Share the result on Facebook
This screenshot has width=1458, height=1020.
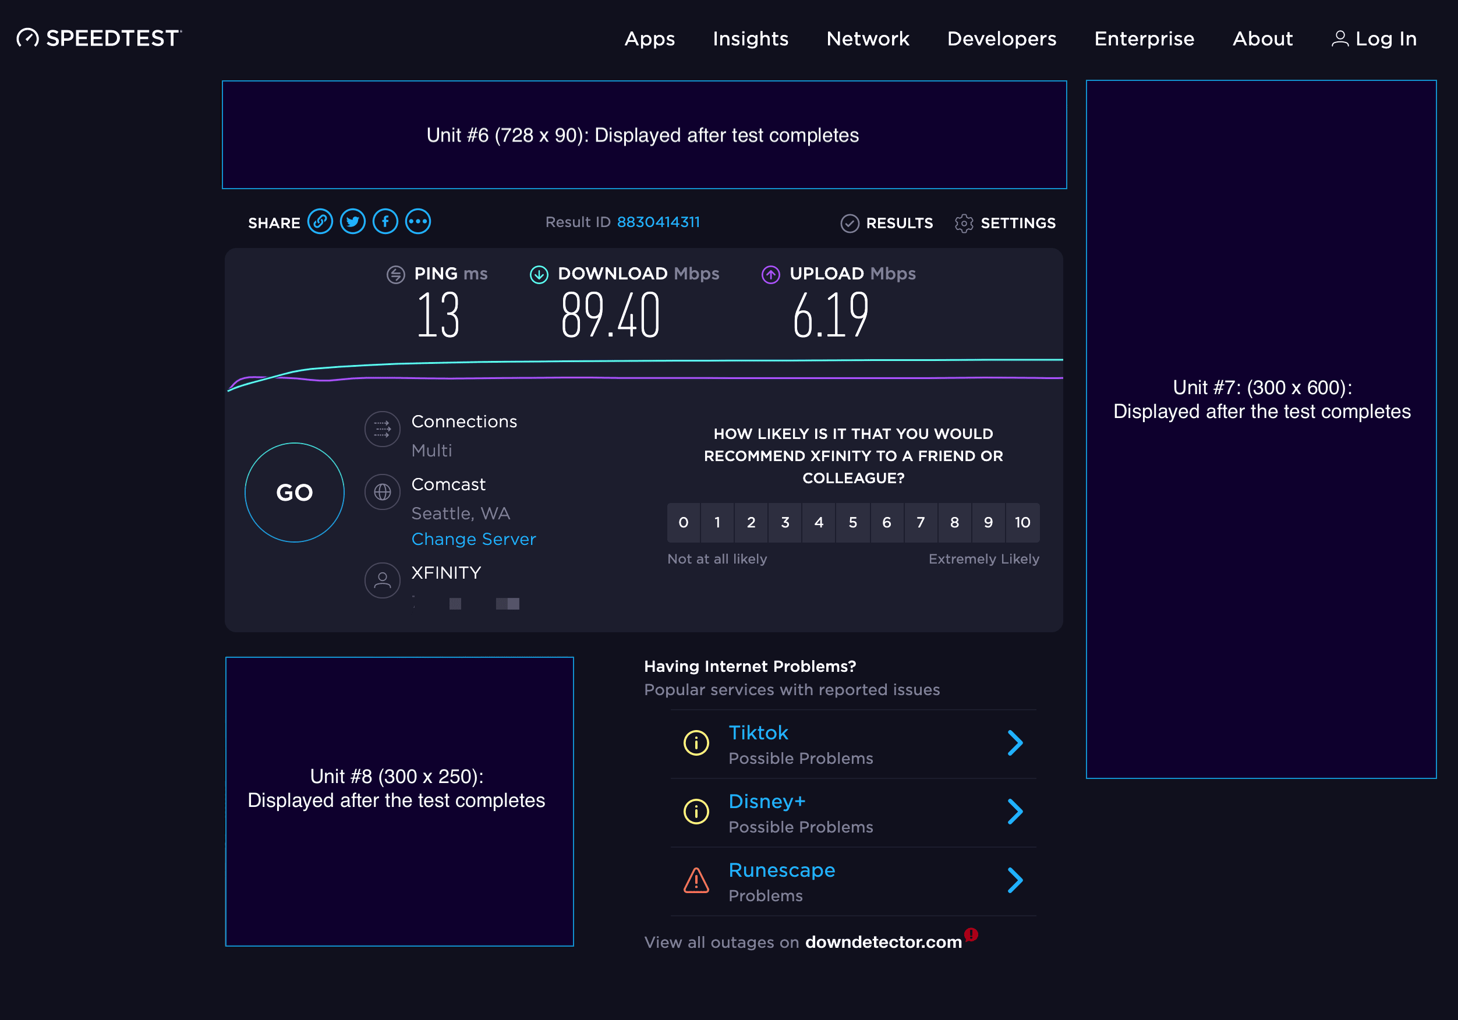pyautogui.click(x=385, y=222)
